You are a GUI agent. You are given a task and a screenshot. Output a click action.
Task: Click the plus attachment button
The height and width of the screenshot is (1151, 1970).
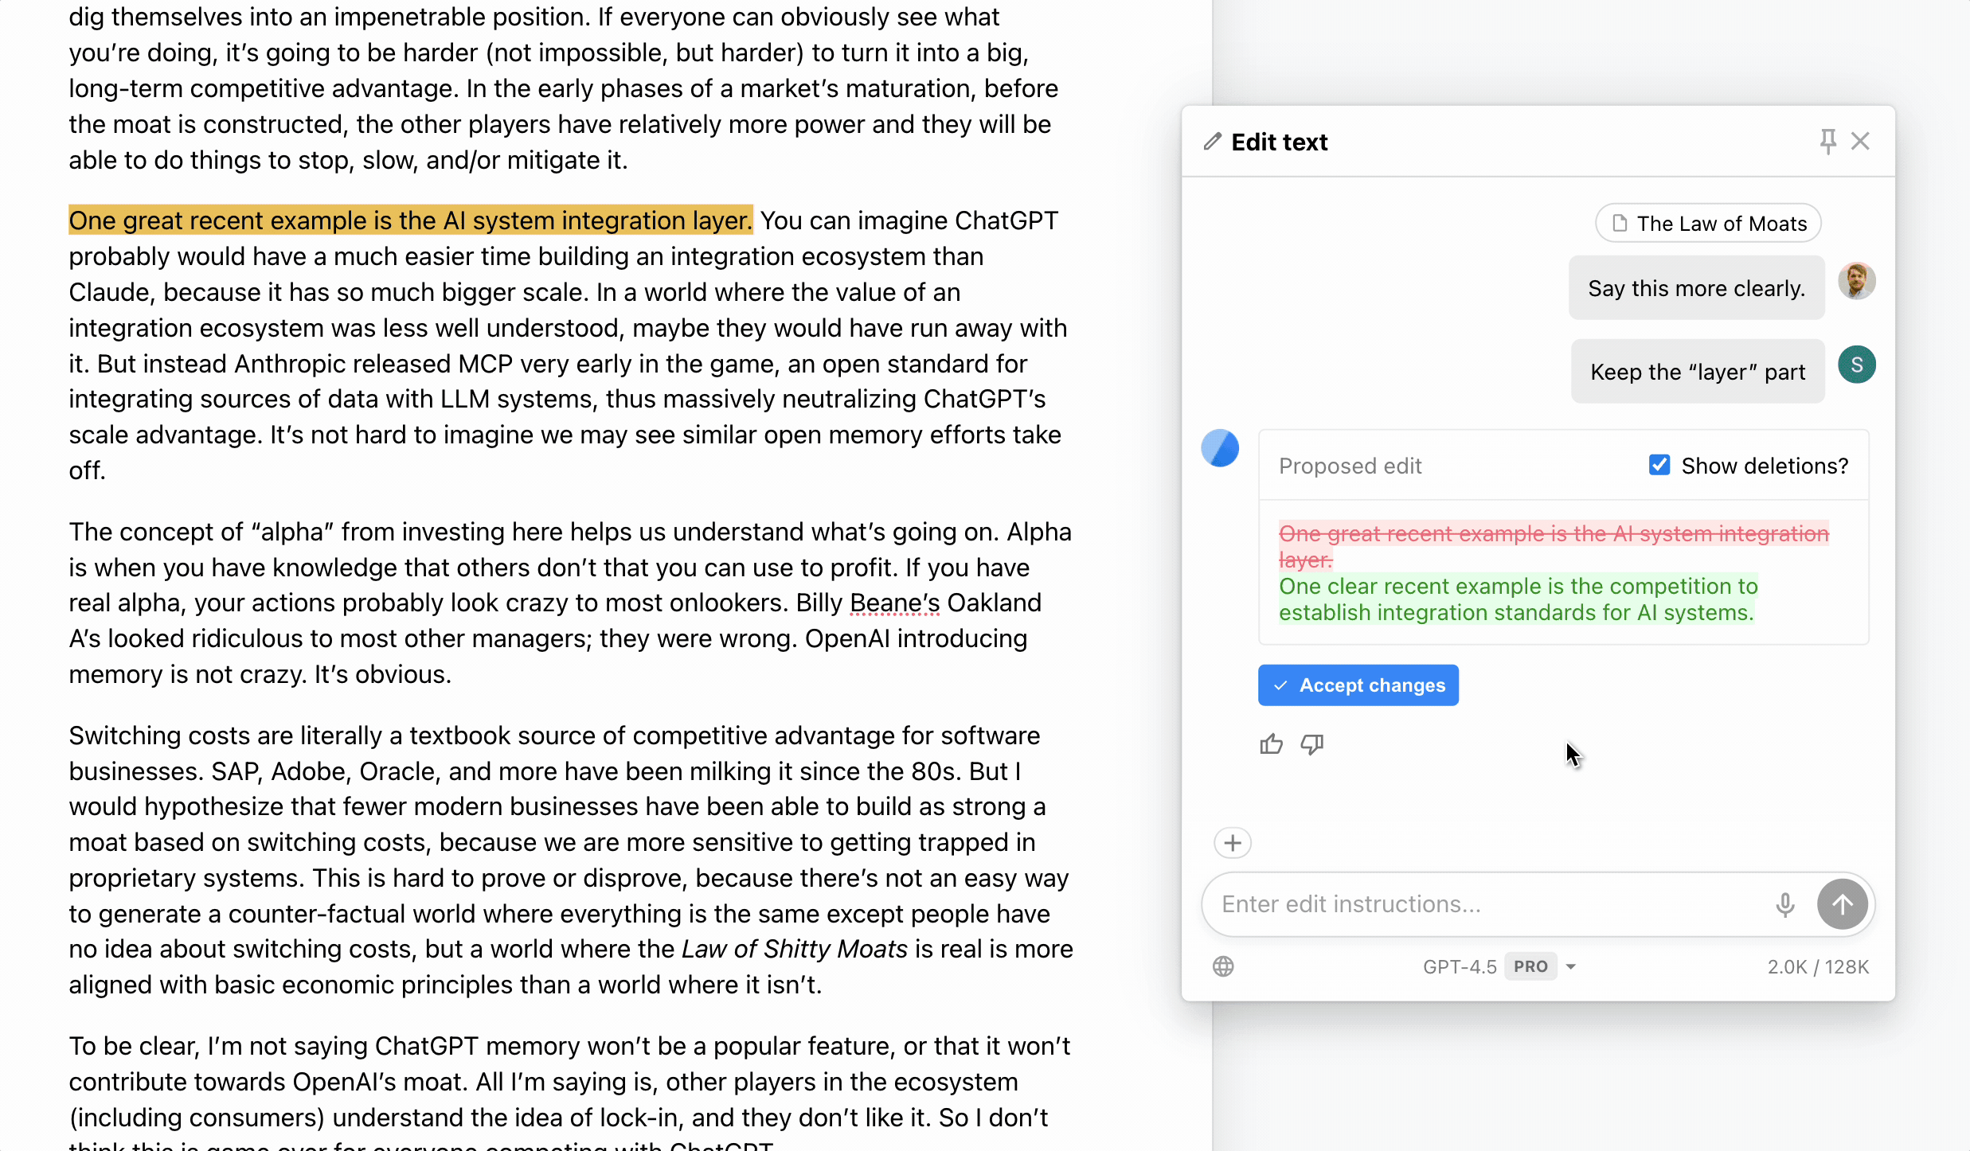(1232, 843)
